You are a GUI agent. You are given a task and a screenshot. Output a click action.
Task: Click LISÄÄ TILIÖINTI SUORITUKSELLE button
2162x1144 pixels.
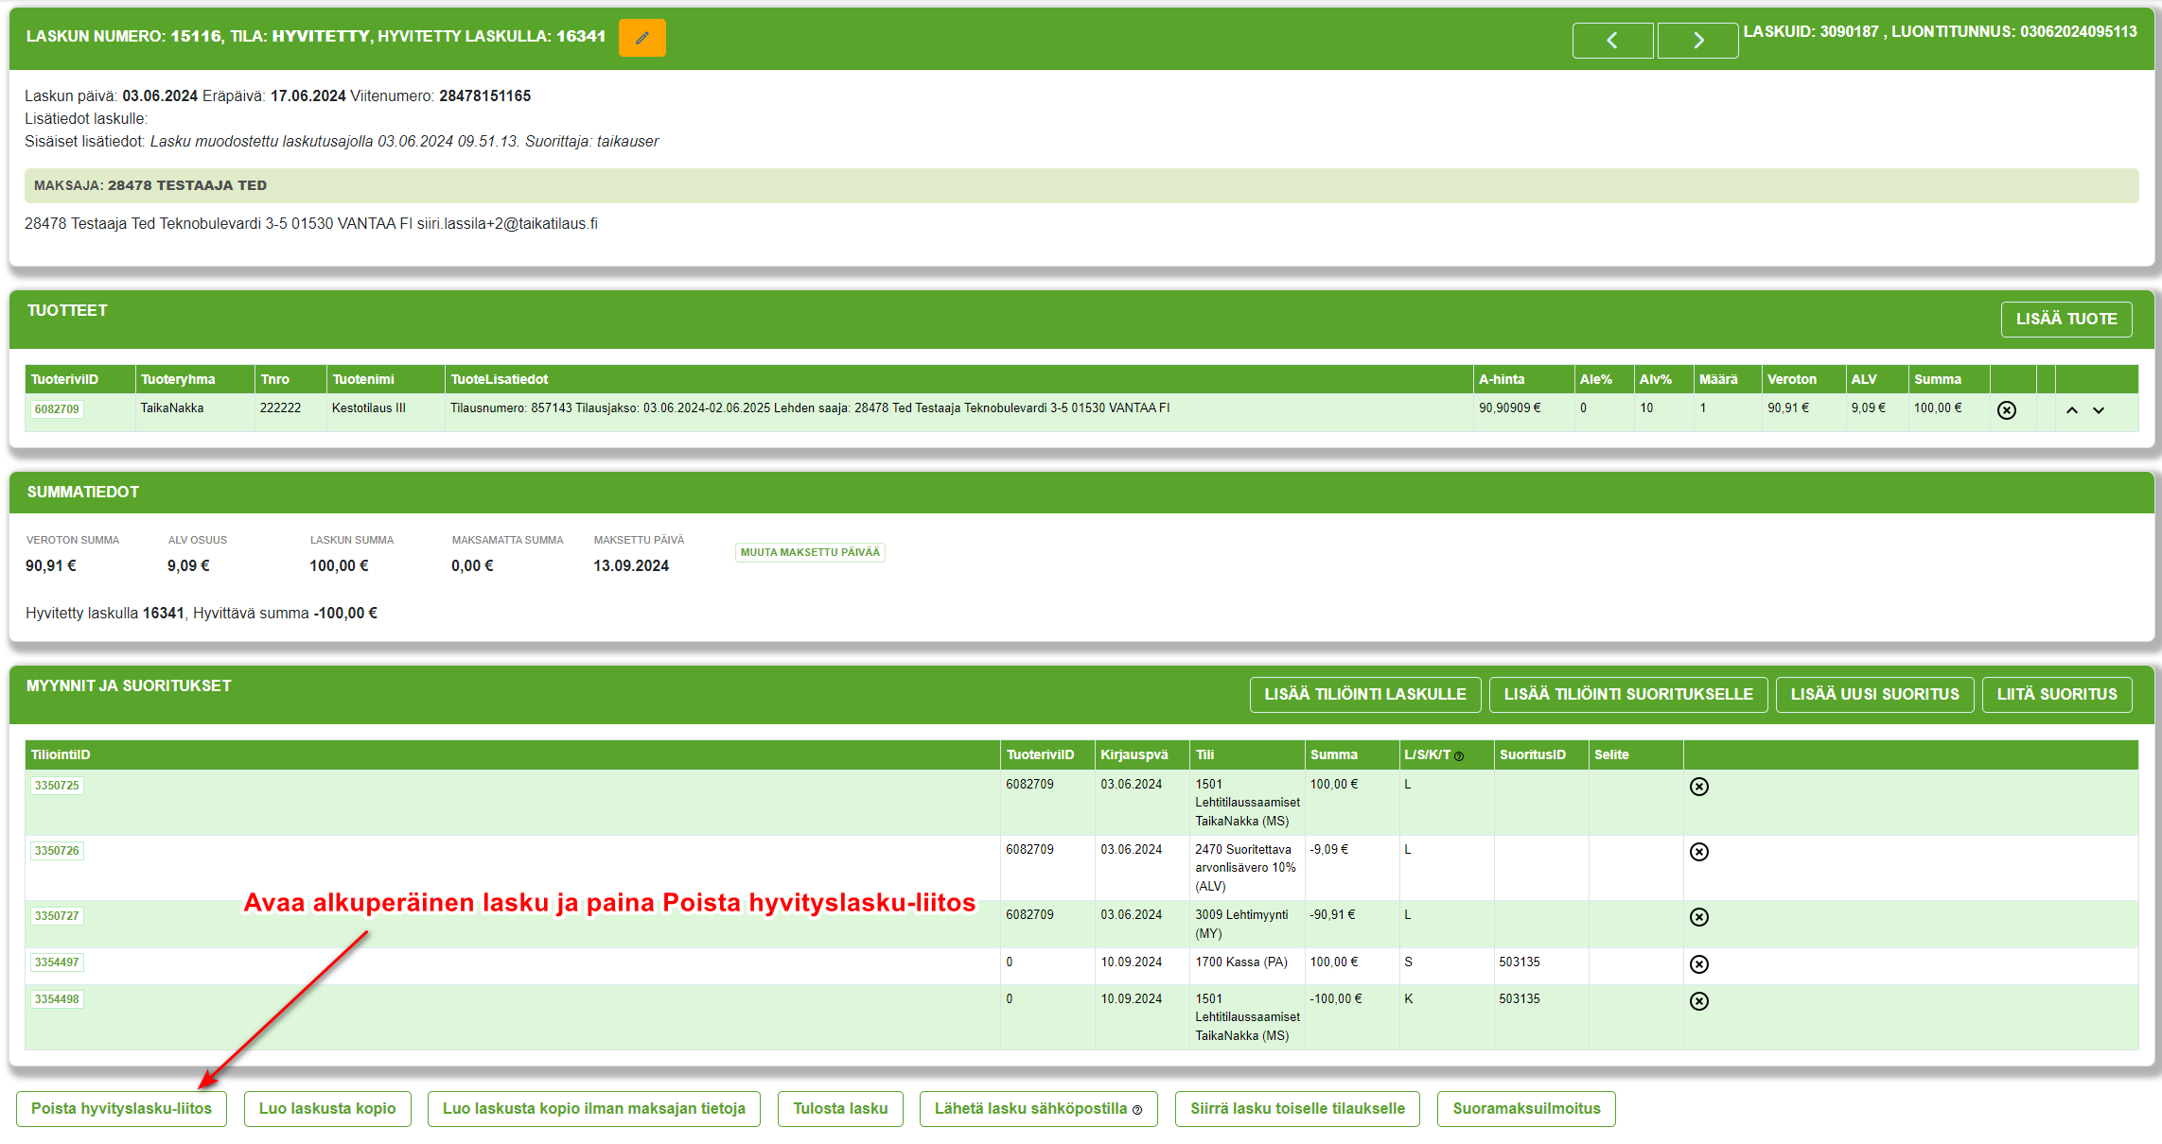[x=1628, y=695]
